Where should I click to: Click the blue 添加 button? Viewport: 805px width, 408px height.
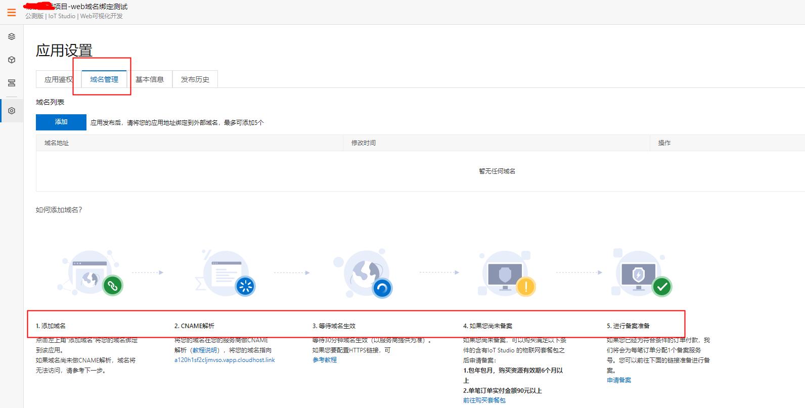[61, 122]
